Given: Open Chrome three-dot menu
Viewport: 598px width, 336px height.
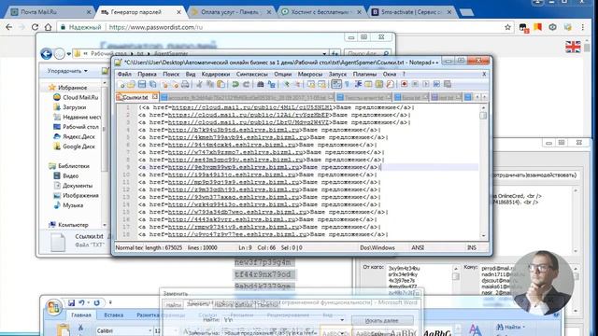Looking at the screenshot, I should [583, 27].
